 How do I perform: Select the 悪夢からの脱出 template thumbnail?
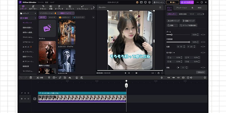pyautogui.click(x=47, y=53)
